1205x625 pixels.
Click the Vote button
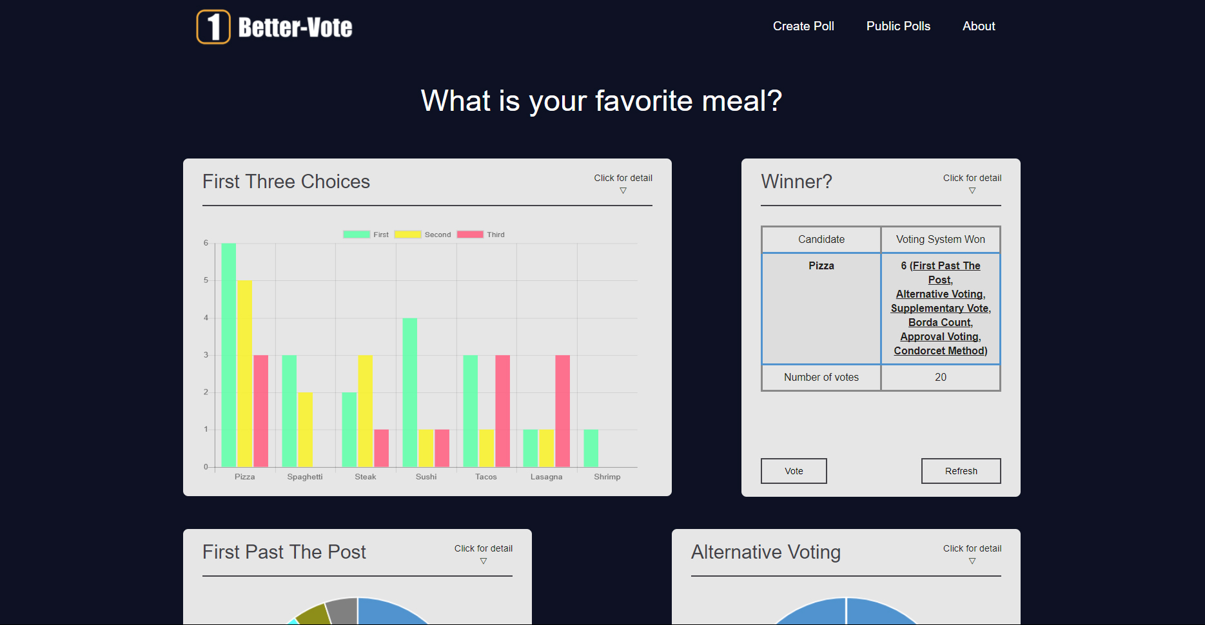pos(794,471)
